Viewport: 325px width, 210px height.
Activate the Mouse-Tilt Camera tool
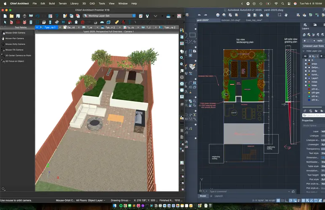tap(14, 50)
